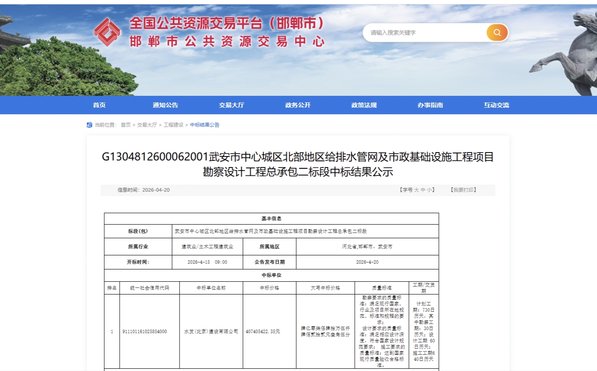
Task: Click the red platform logo icon
Action: tap(107, 32)
